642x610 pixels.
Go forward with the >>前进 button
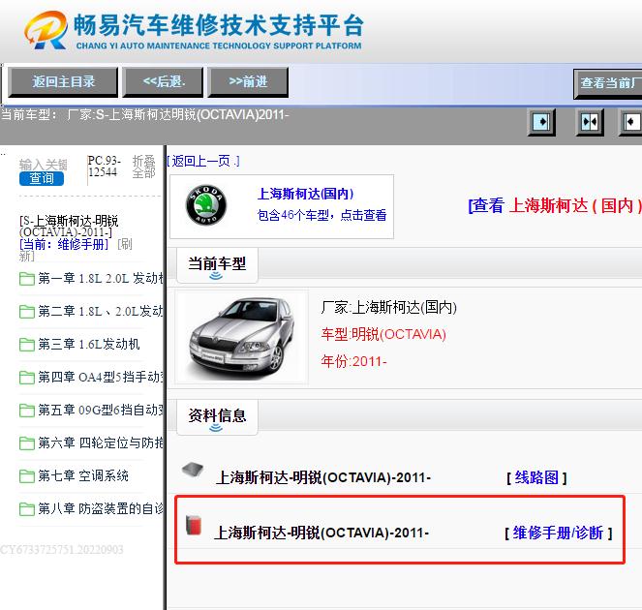(248, 82)
